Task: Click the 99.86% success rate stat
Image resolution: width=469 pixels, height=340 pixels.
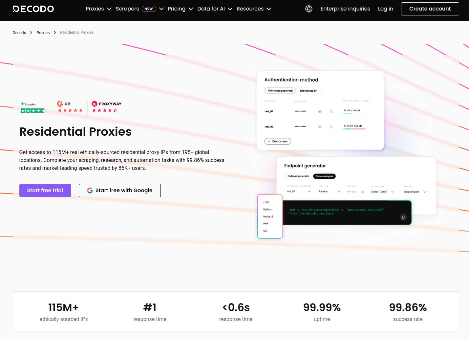Action: [408, 312]
